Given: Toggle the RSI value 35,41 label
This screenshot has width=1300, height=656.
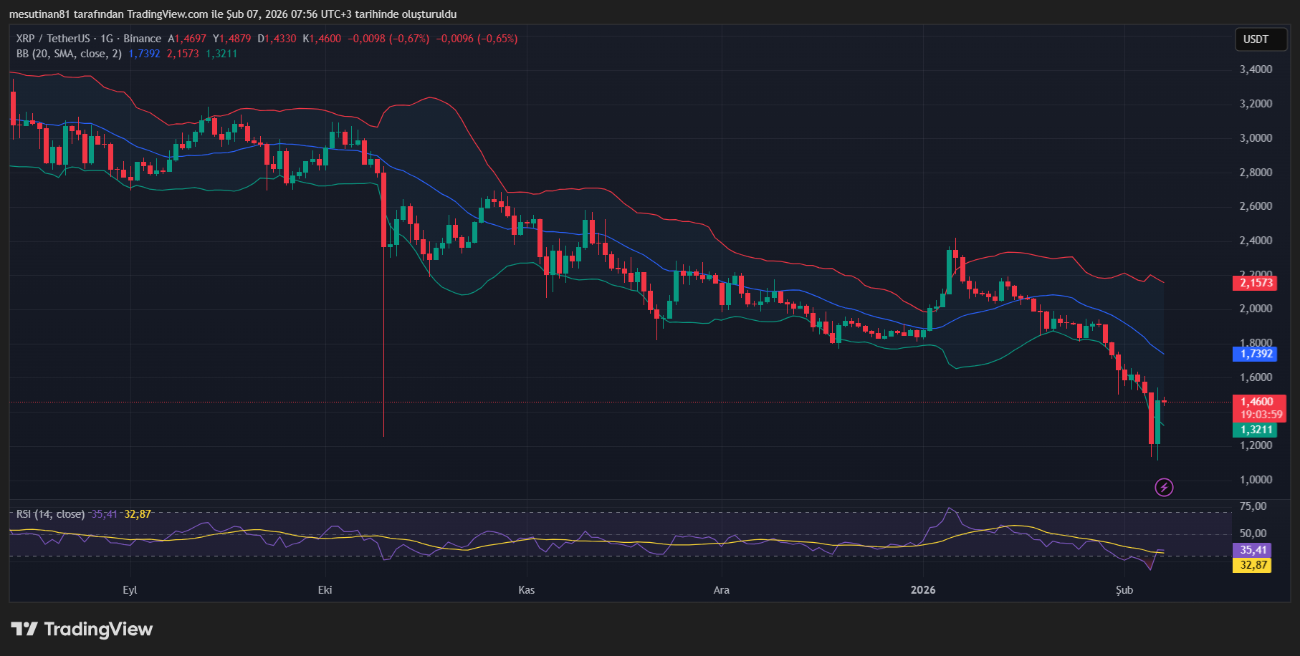Looking at the screenshot, I should [1253, 551].
